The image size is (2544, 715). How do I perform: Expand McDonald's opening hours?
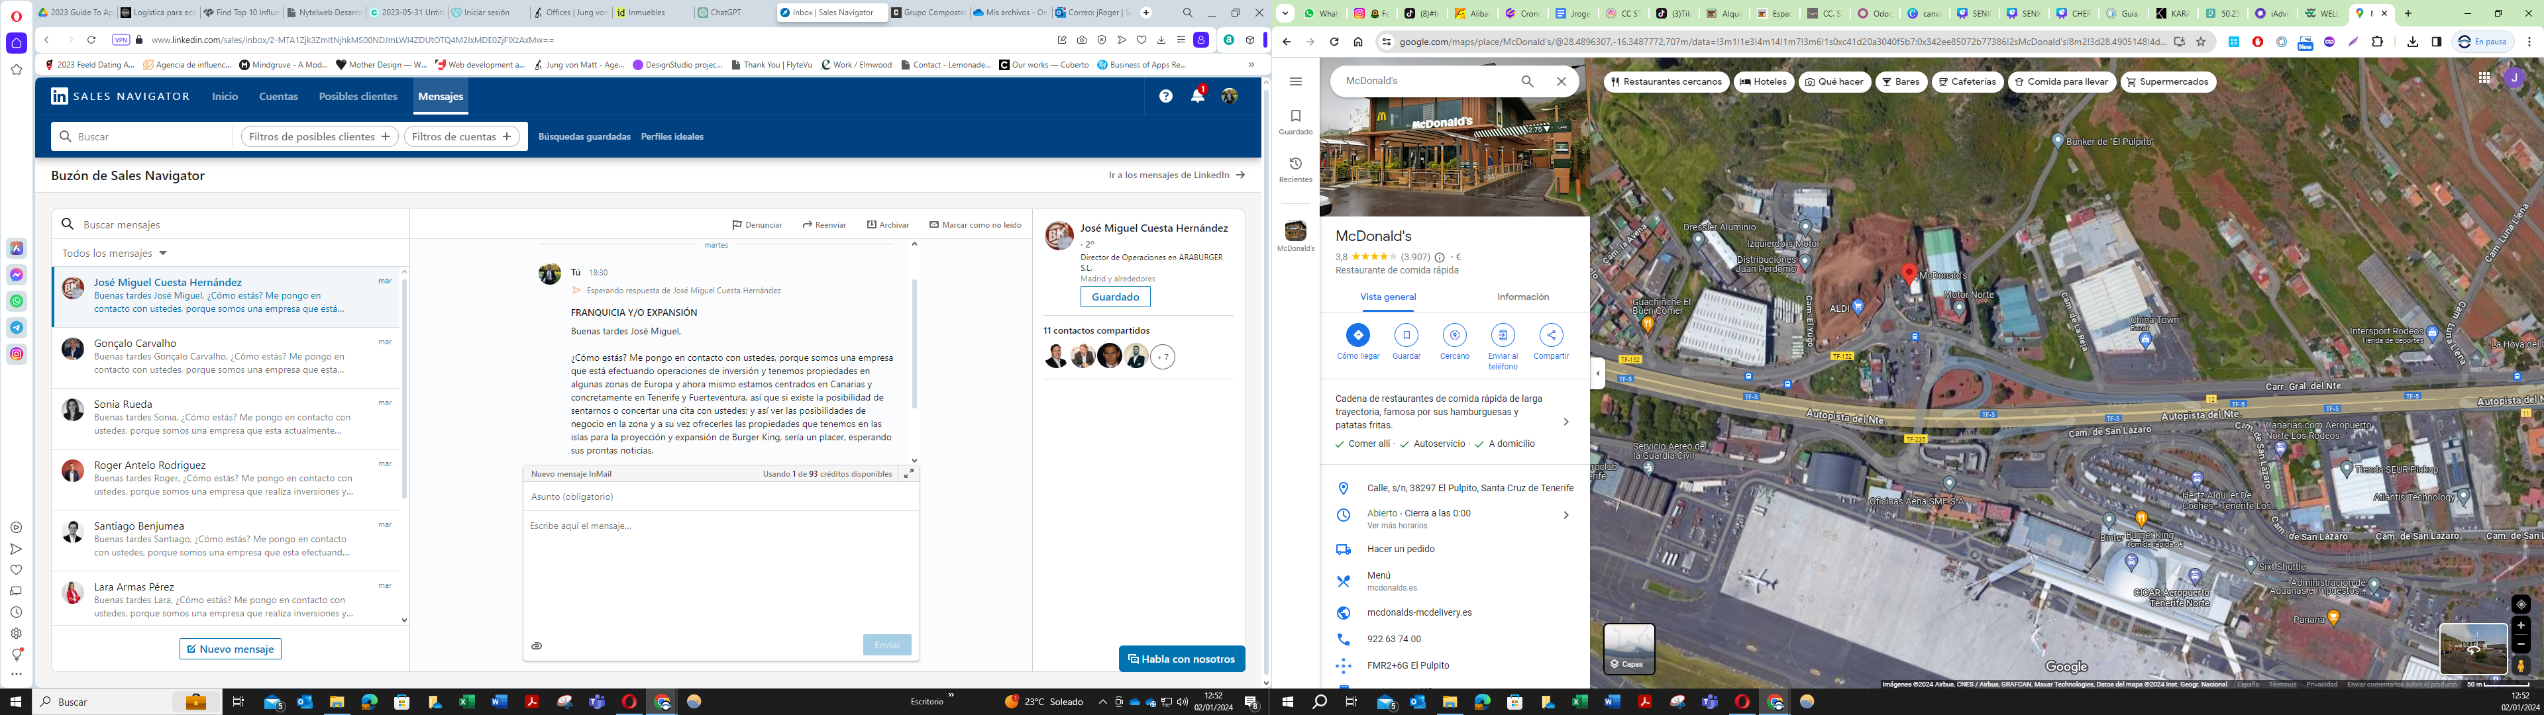pos(1565,516)
